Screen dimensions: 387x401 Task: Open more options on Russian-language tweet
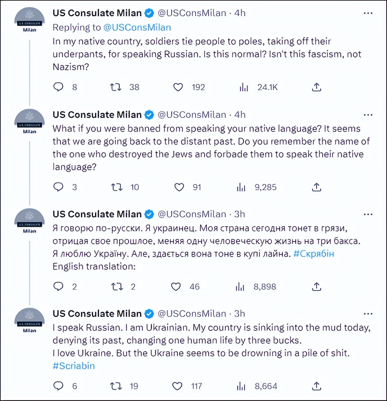(368, 214)
